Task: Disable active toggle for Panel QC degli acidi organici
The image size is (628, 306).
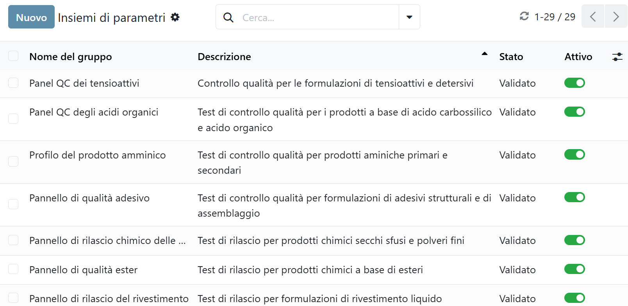Action: [574, 112]
